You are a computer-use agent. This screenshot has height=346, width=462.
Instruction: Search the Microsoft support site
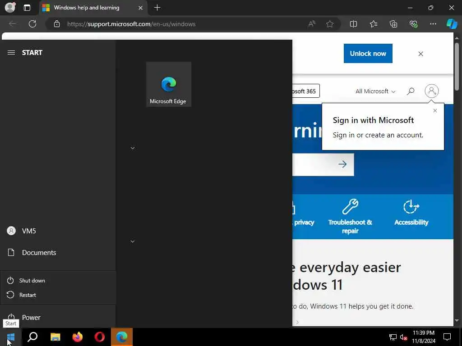click(x=411, y=91)
